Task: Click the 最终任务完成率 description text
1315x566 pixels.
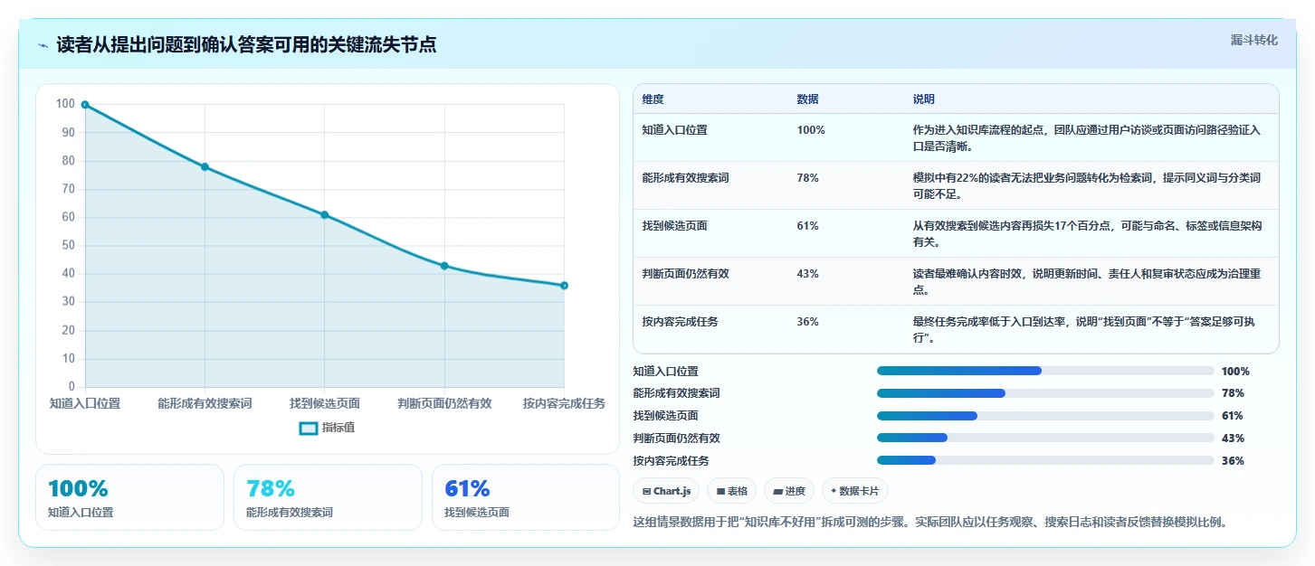Action: click(1086, 329)
